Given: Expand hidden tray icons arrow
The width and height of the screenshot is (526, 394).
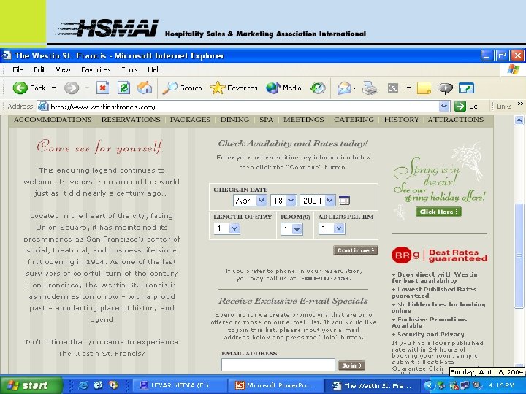Looking at the screenshot, I should coord(429,385).
